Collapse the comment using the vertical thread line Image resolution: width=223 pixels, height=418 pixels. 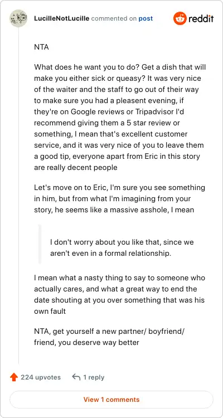click(x=18, y=196)
